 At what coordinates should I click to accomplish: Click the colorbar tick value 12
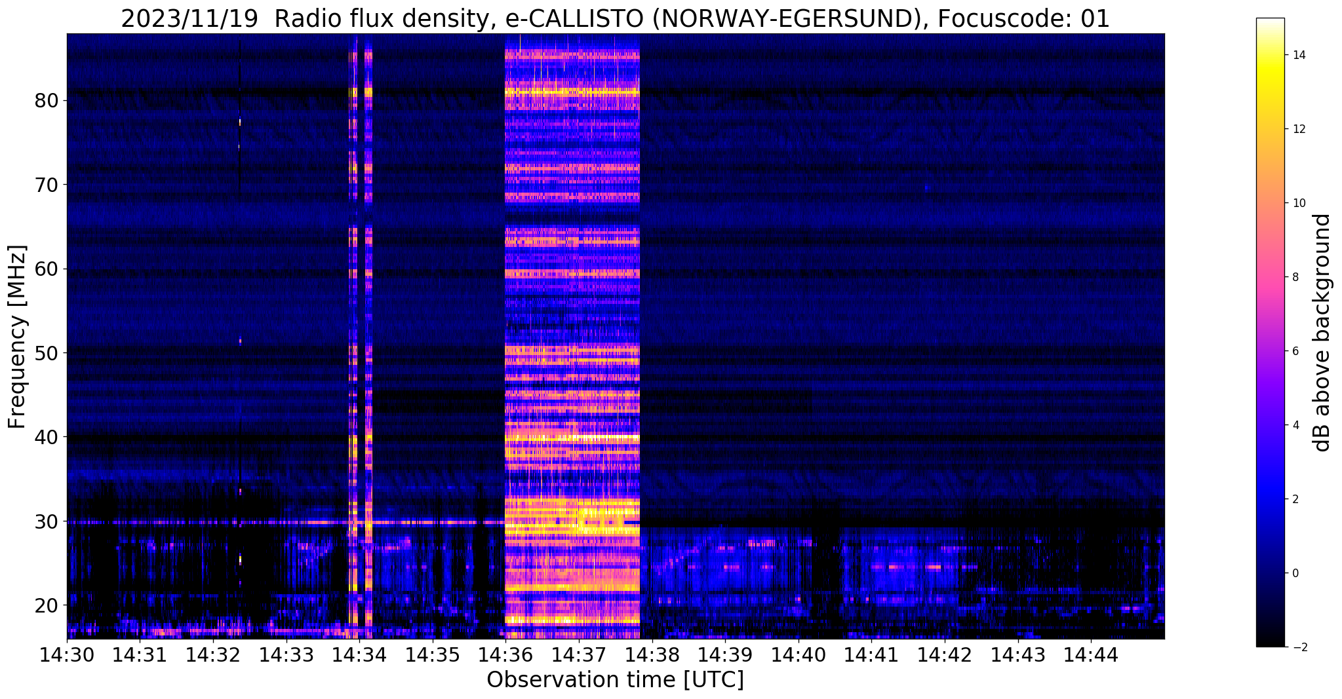(x=1299, y=129)
